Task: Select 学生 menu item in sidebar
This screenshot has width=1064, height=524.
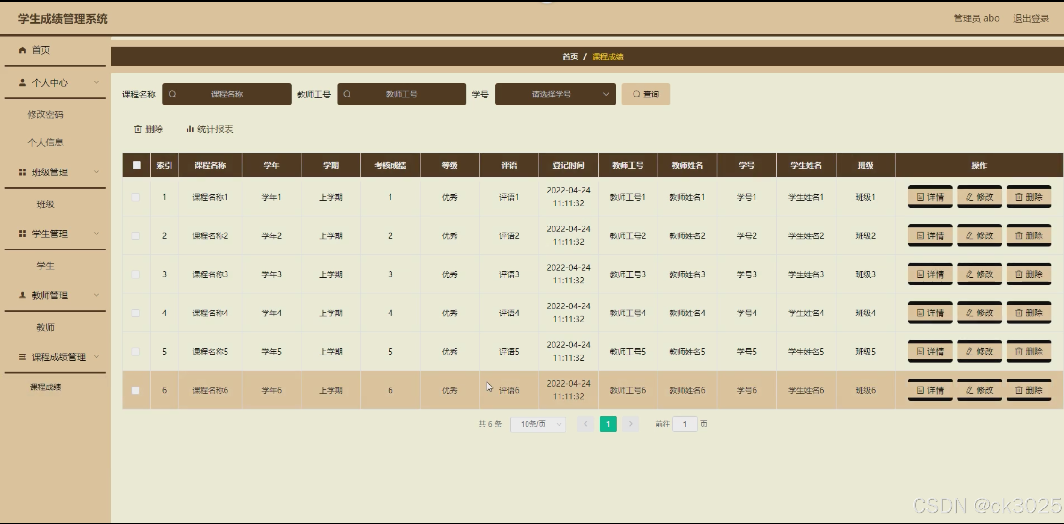Action: tap(45, 266)
